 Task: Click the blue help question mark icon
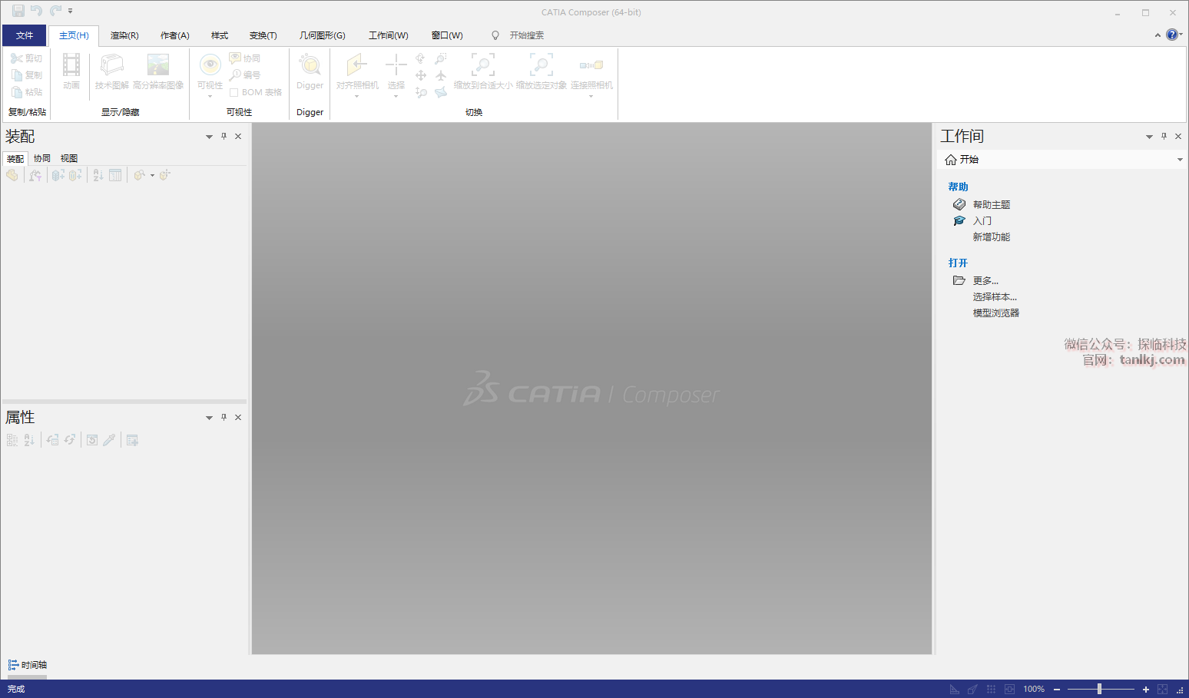point(1171,35)
